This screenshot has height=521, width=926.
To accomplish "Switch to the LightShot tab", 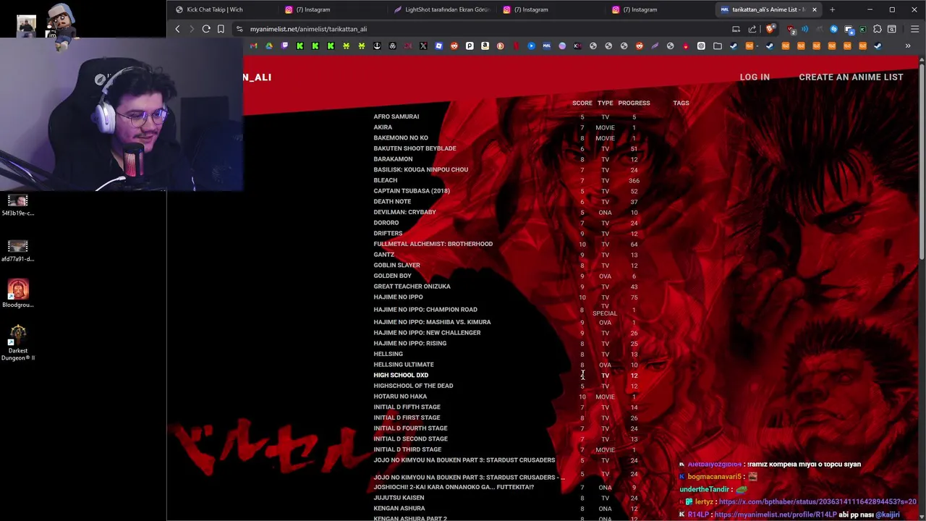I will click(441, 9).
